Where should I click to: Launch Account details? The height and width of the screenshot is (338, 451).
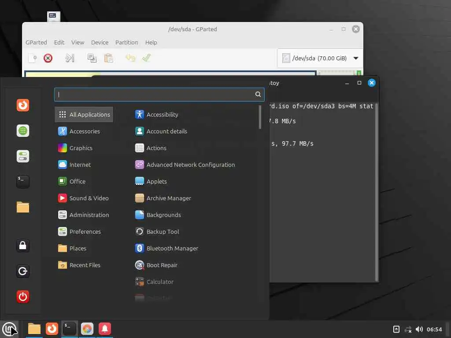point(161,131)
